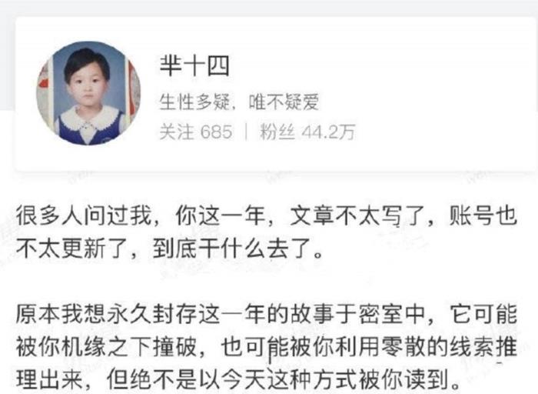View the 关注 685 following list
Image resolution: width=538 pixels, height=394 pixels.
tap(195, 132)
